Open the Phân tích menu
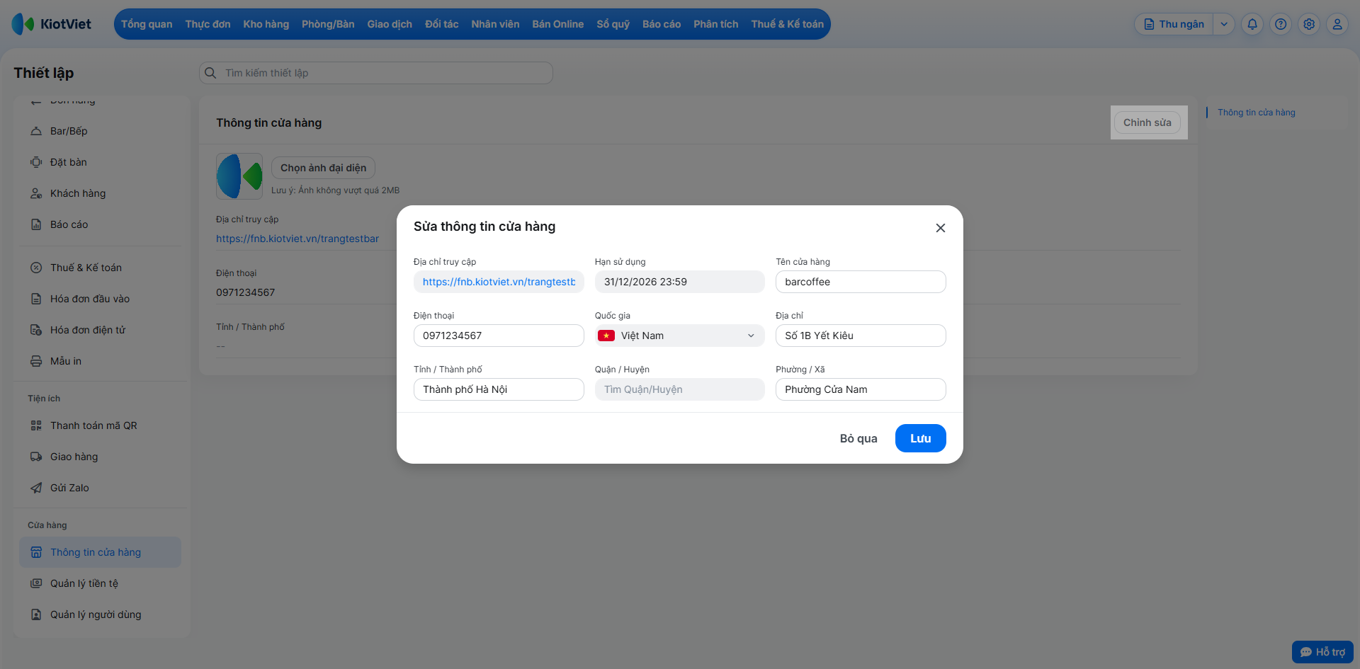 click(716, 24)
